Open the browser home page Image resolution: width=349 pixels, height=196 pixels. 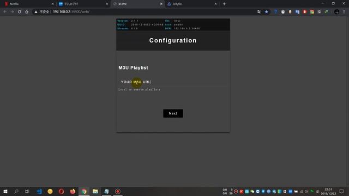pos(27,11)
